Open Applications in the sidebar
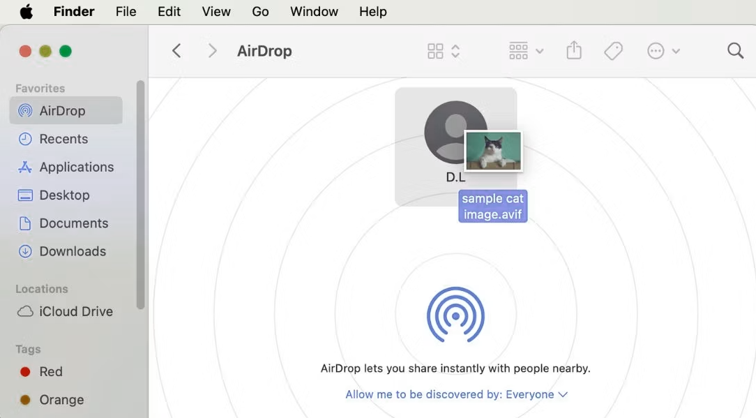The height and width of the screenshot is (418, 756). [x=66, y=167]
